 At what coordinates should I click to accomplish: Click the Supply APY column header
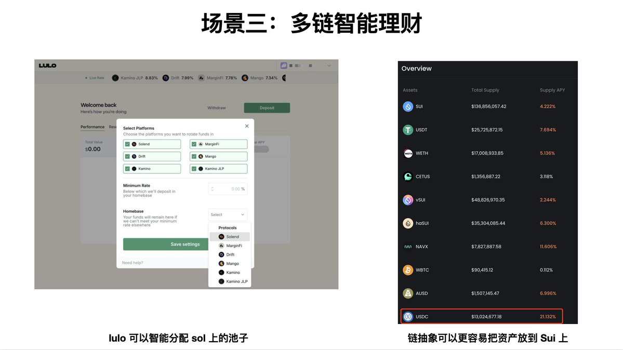(x=552, y=90)
